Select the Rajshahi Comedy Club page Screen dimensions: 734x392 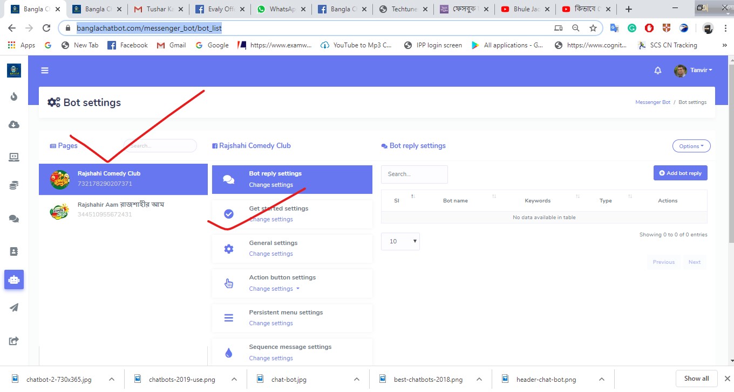[x=123, y=179]
